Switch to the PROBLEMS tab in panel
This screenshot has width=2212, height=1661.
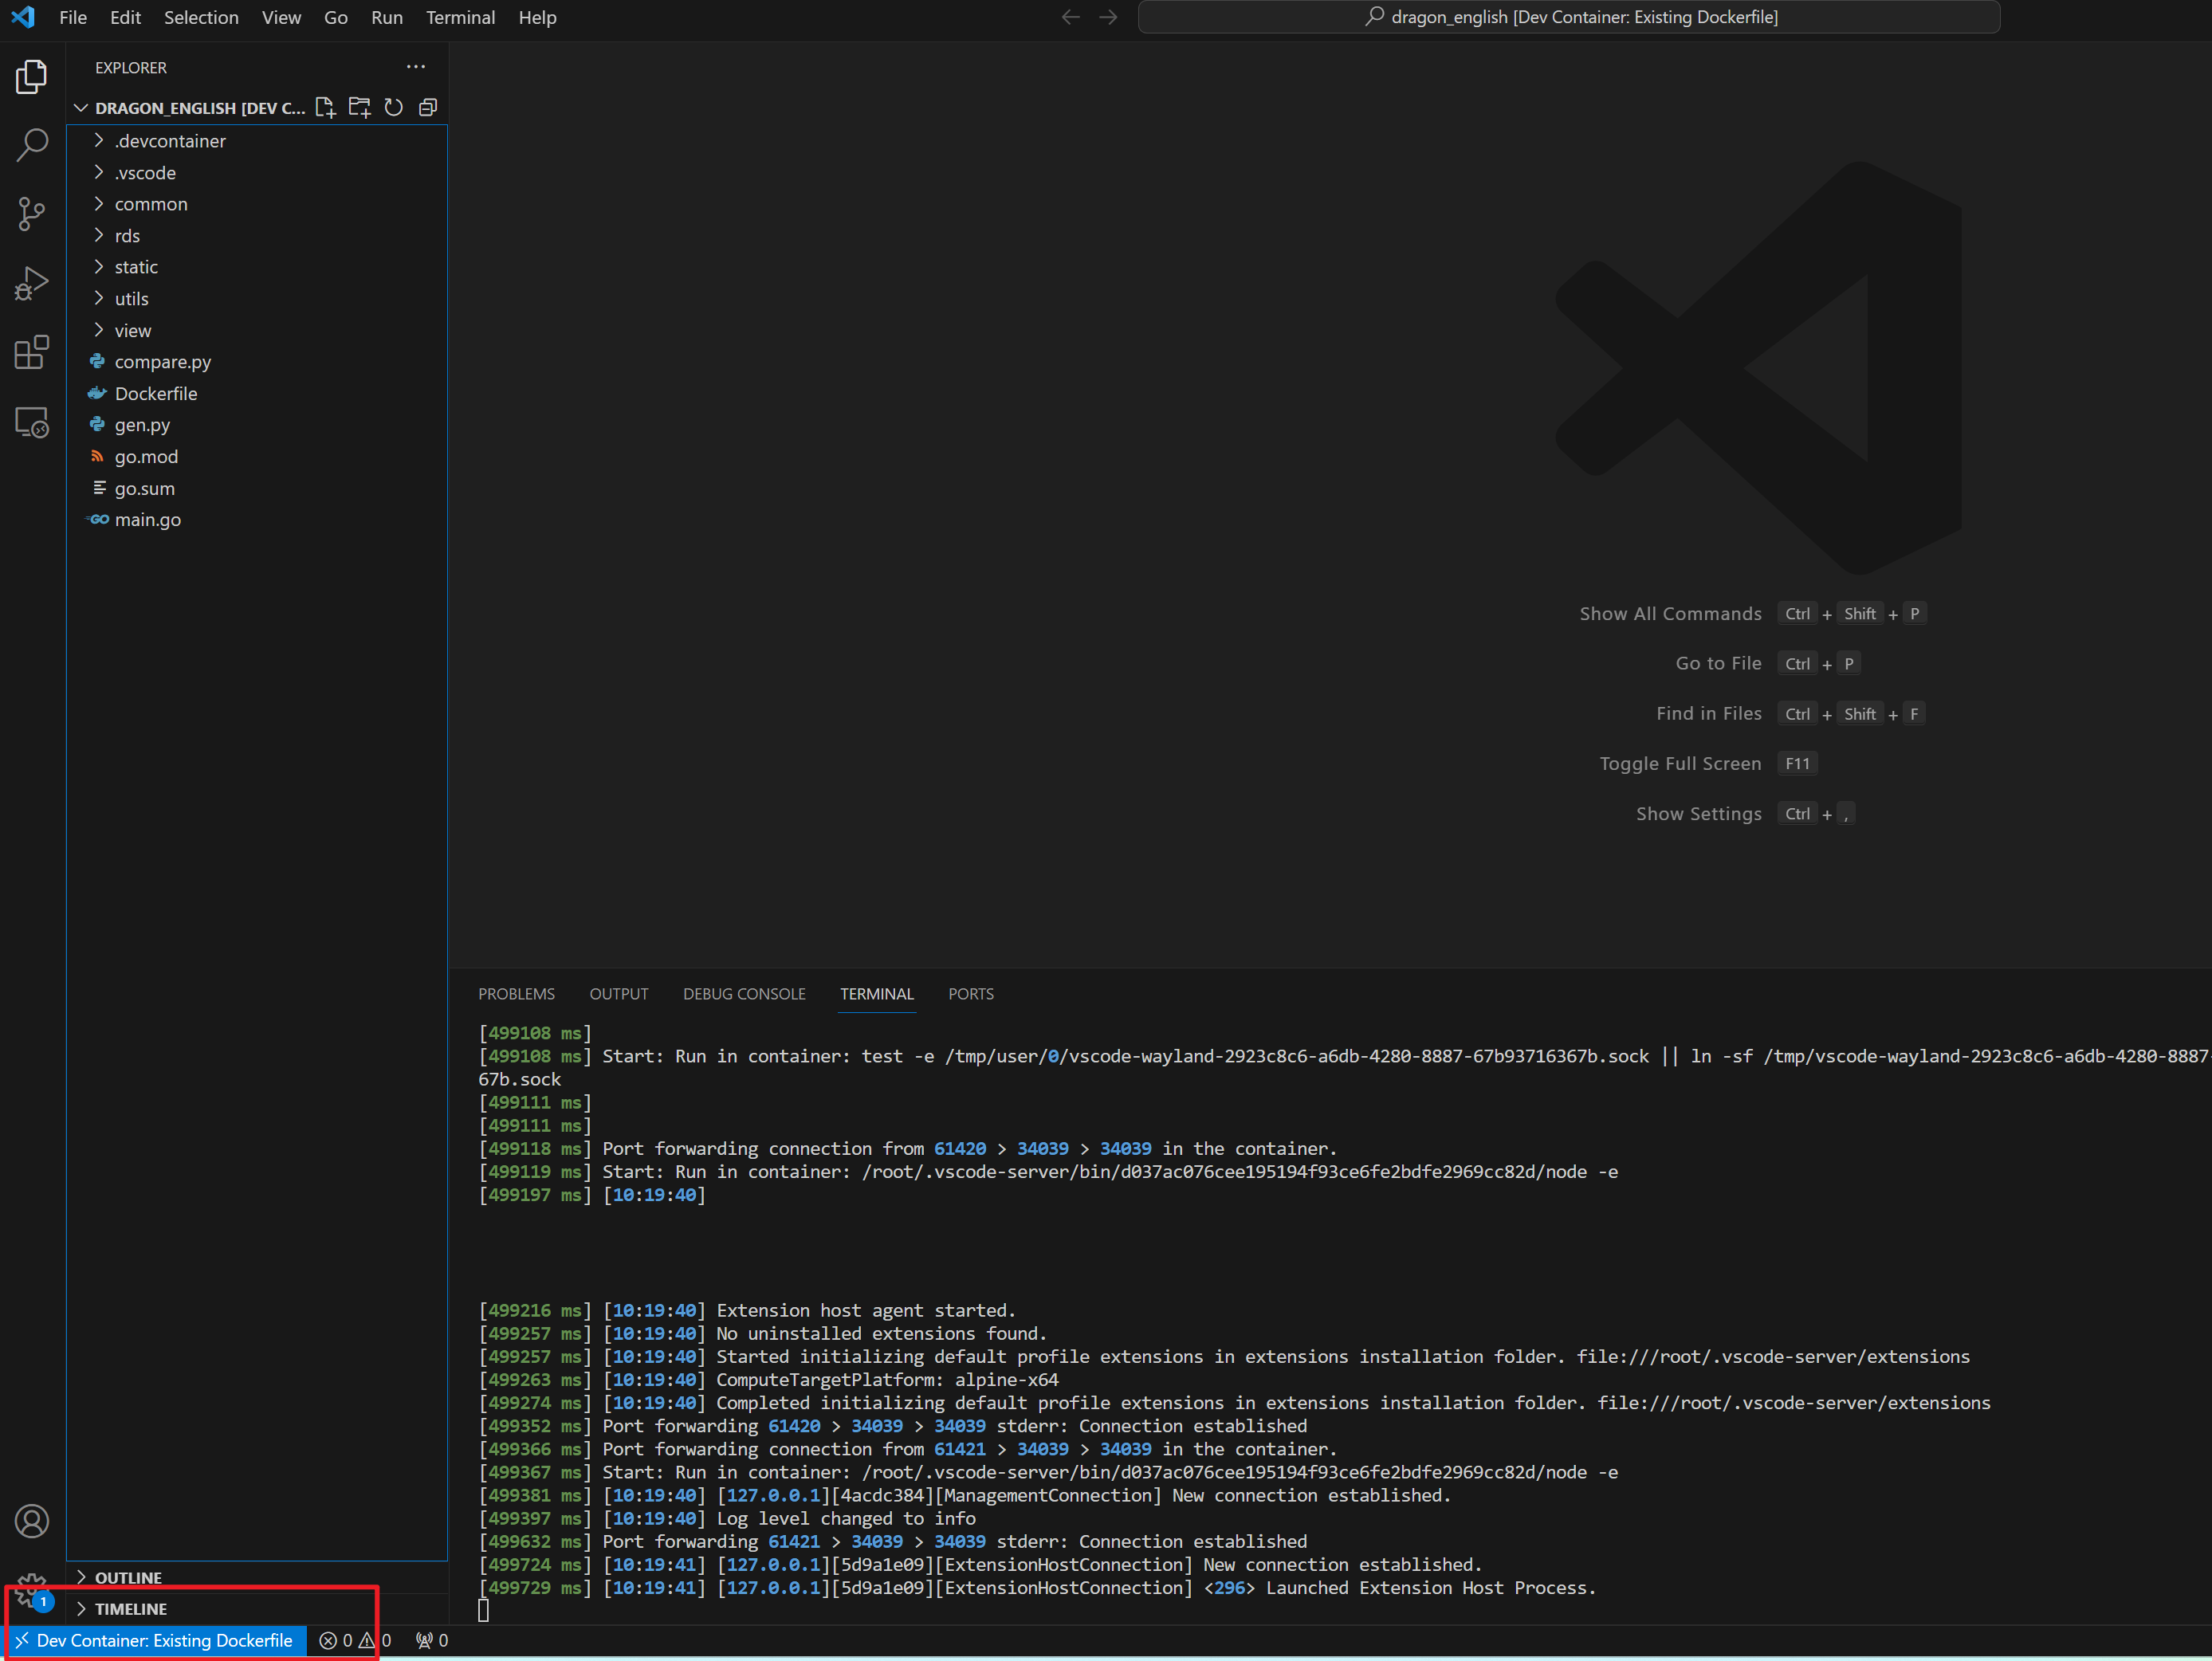(518, 995)
